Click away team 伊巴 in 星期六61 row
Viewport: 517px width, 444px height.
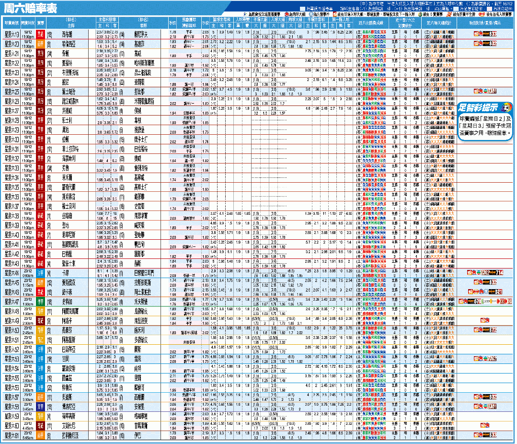coord(138,435)
